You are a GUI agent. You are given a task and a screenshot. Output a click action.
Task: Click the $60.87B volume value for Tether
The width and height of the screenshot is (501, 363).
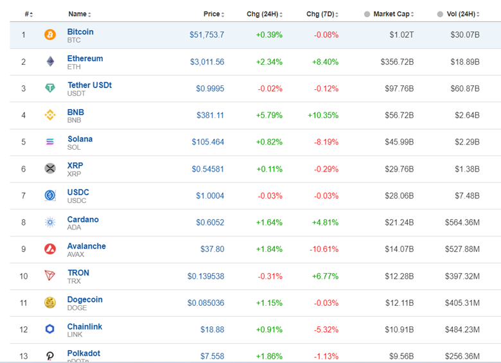click(x=465, y=88)
